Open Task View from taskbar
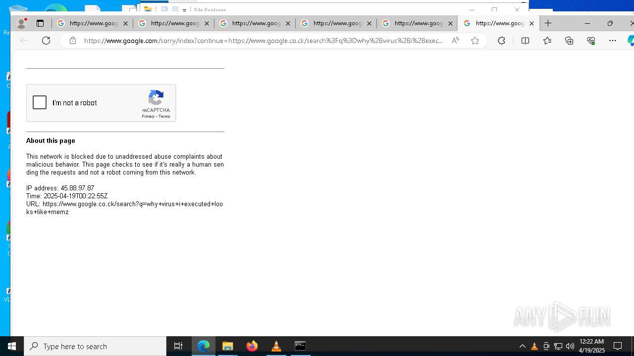Screen dimensions: 634x356 178,346
